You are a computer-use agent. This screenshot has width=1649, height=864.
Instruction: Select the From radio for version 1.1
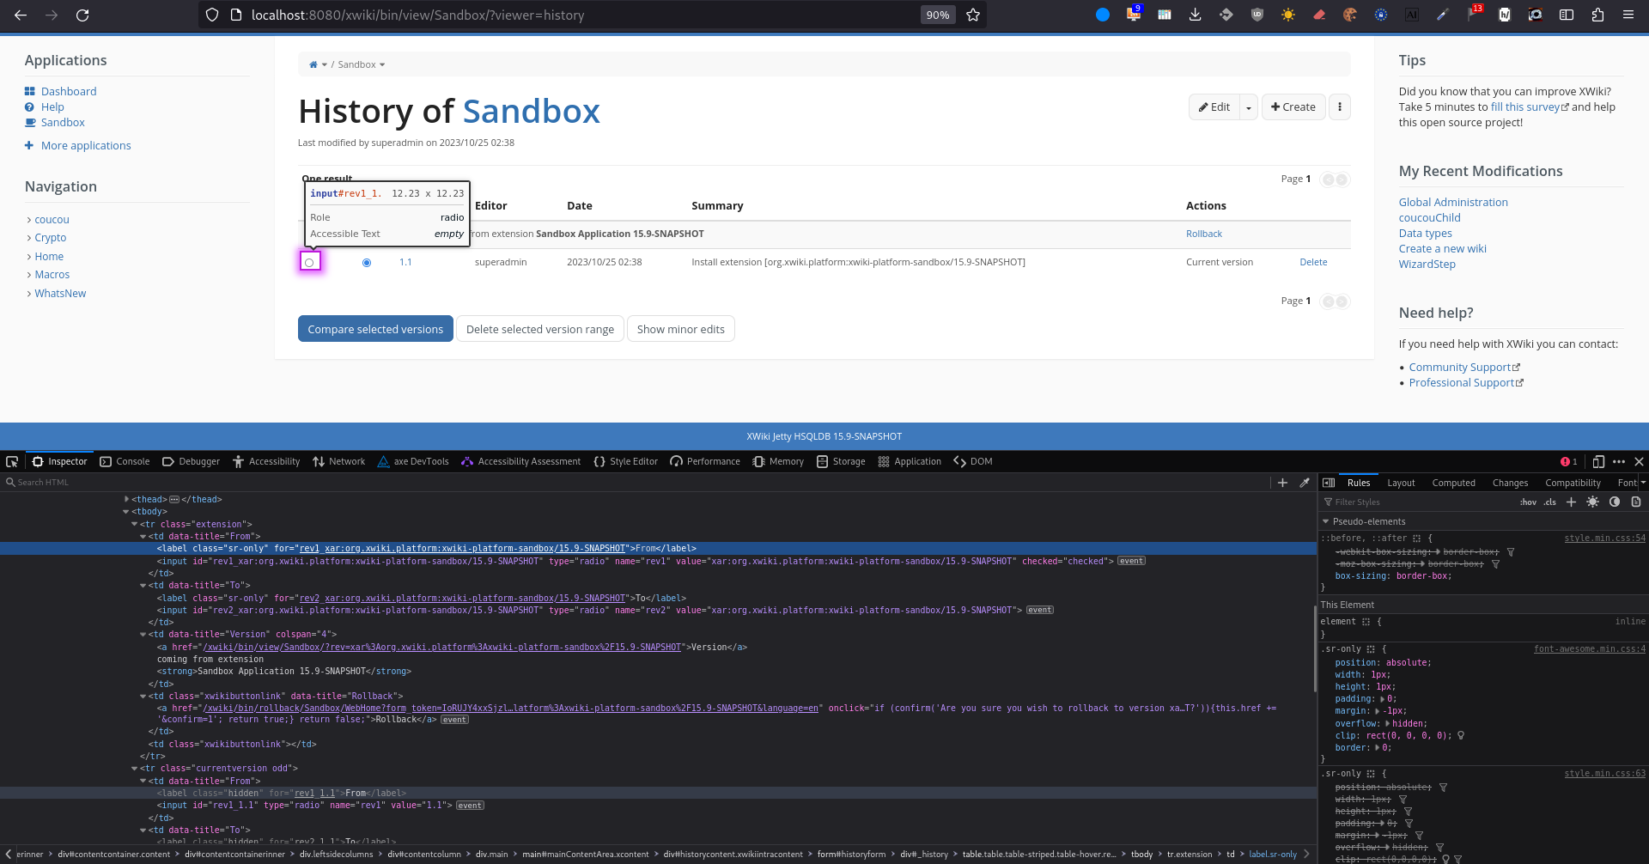click(309, 263)
